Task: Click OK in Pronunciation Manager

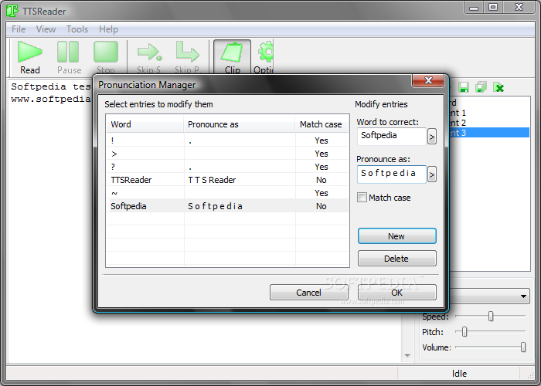Action: 396,293
